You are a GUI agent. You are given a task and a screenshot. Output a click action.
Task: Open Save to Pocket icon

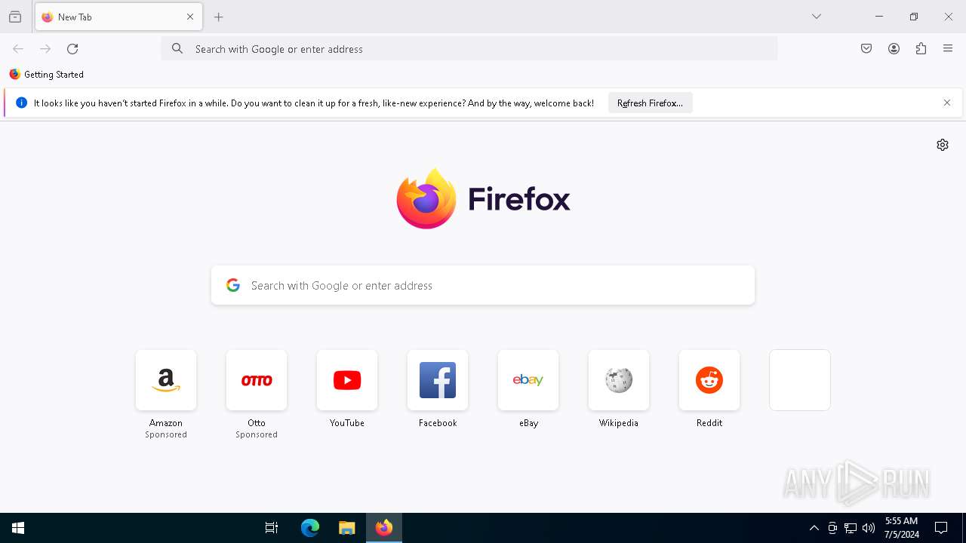(x=866, y=49)
